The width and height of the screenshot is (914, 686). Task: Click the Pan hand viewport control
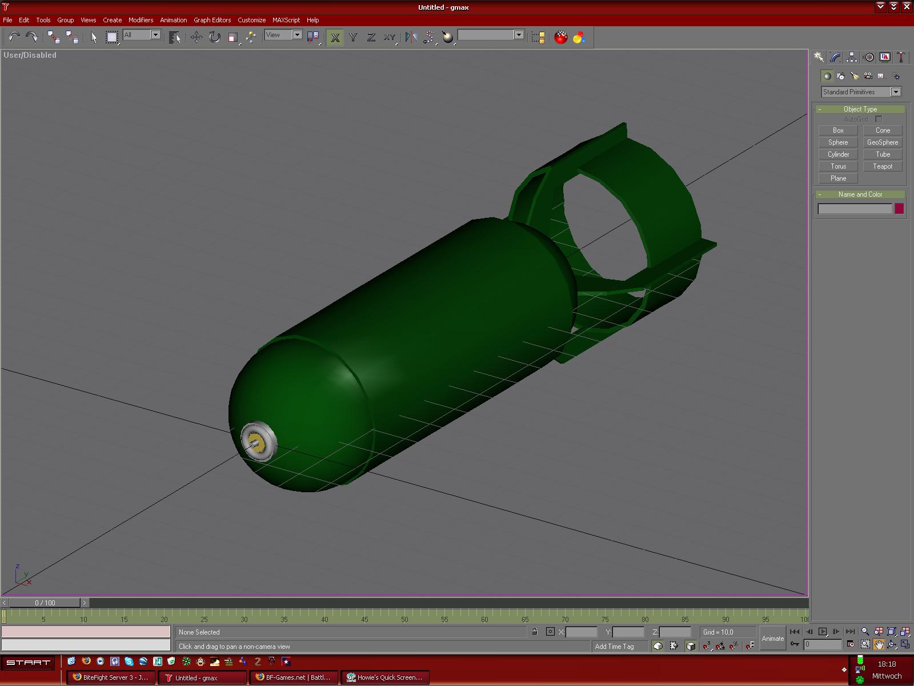click(879, 644)
